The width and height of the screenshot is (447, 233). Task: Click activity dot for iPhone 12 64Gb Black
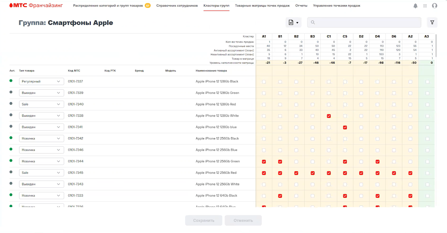(x=11, y=195)
